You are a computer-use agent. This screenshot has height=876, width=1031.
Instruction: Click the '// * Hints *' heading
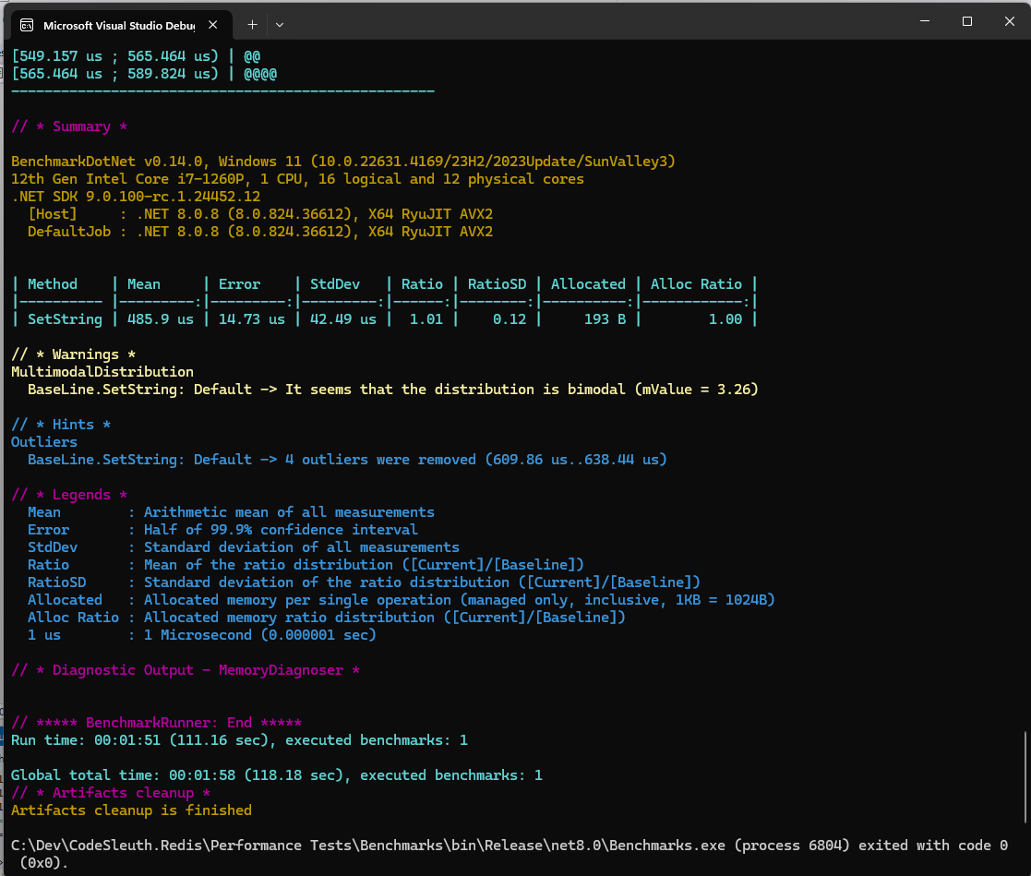[61, 425]
